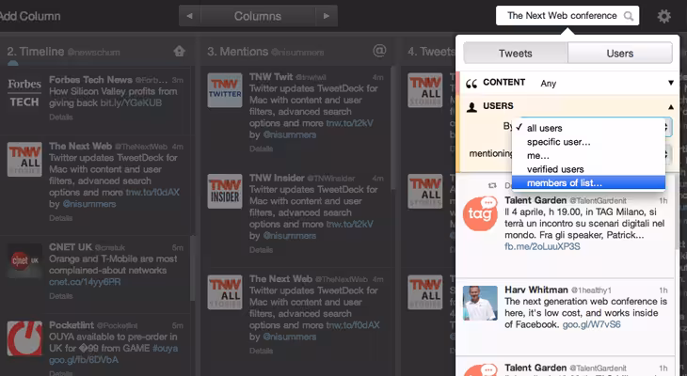Screen dimensions: 687x376
Task: Click Details under Forbes Tech News tweet
Action: pos(61,117)
